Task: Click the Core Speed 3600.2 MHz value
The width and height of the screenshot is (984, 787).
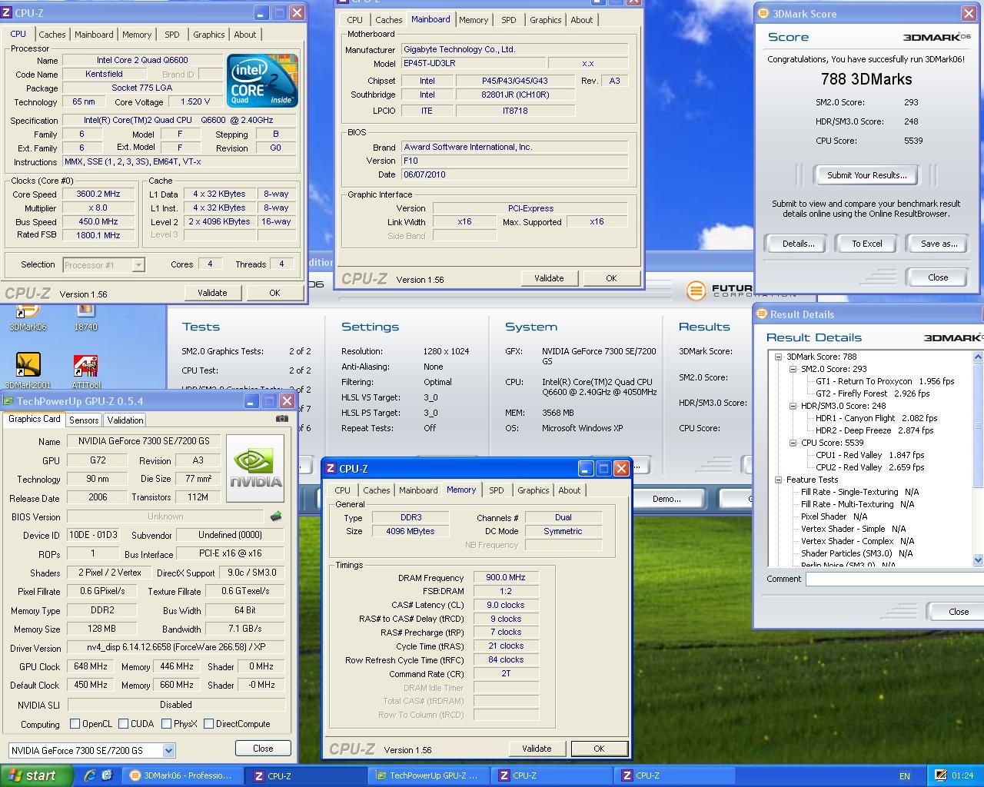Action: point(98,194)
